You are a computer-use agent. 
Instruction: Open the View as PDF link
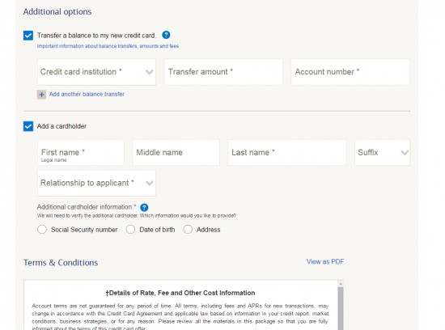(325, 261)
